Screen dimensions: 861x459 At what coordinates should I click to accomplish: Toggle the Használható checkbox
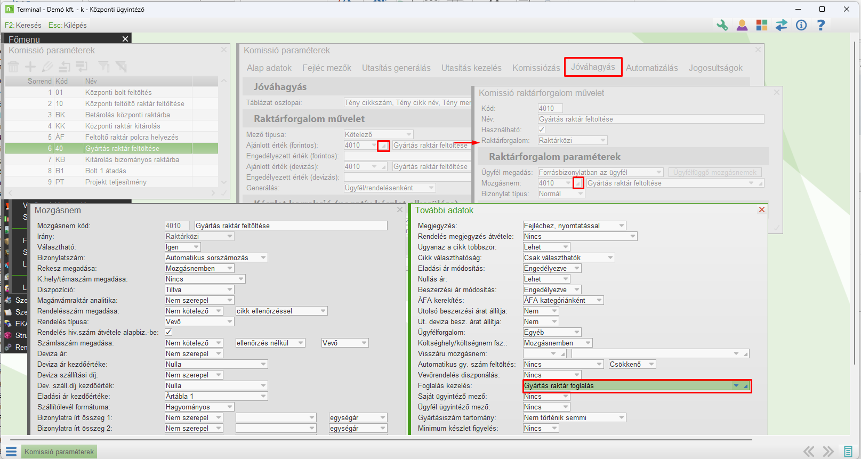pyautogui.click(x=542, y=130)
